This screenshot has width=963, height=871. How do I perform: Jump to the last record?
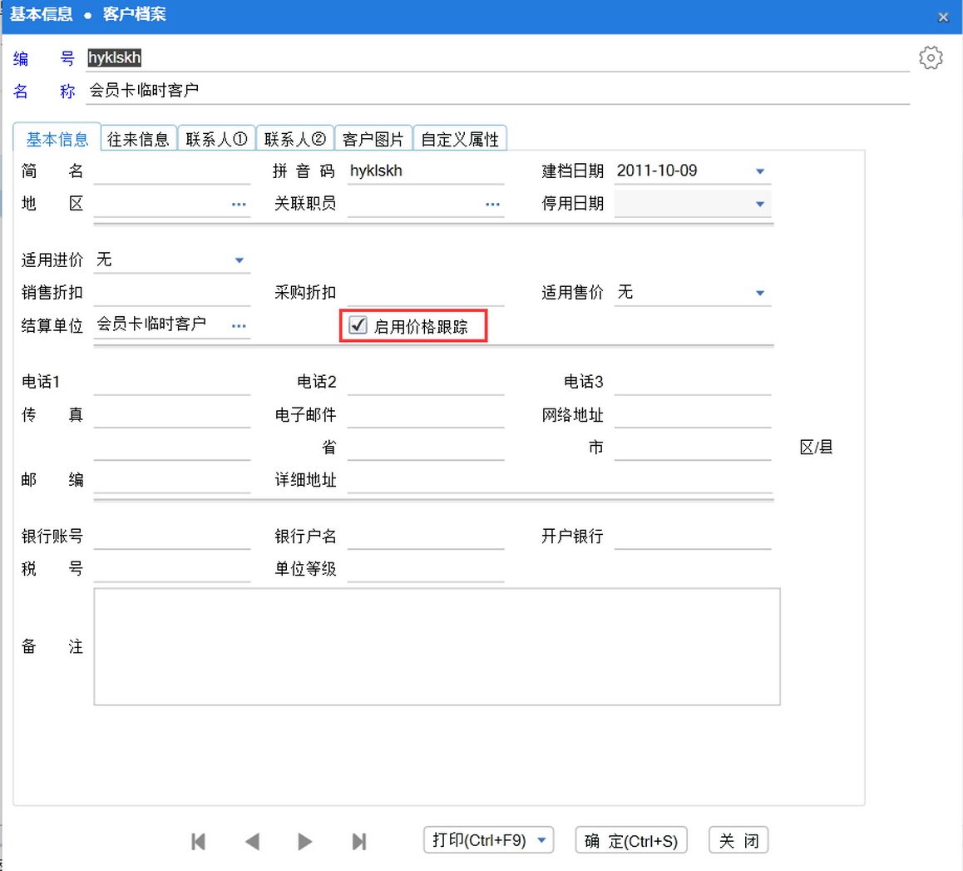pyautogui.click(x=358, y=841)
